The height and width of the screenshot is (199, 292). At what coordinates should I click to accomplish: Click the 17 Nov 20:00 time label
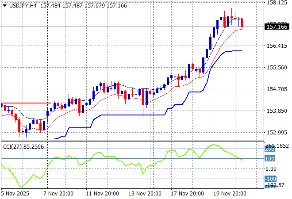pos(187,194)
